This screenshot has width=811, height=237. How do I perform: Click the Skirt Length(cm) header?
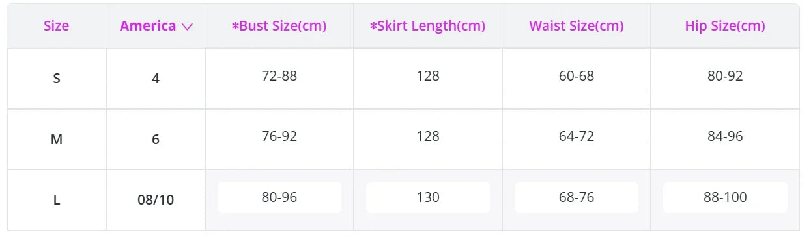point(428,26)
